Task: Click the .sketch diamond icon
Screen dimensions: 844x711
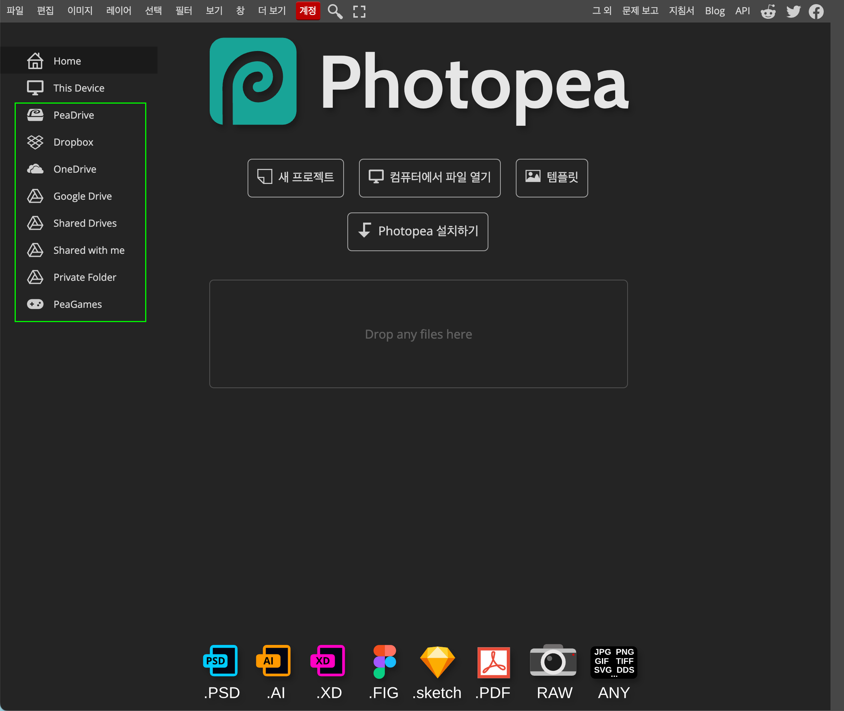Action: pos(437,662)
